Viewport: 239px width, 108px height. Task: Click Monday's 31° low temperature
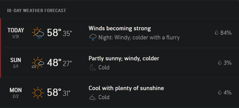point(67,93)
